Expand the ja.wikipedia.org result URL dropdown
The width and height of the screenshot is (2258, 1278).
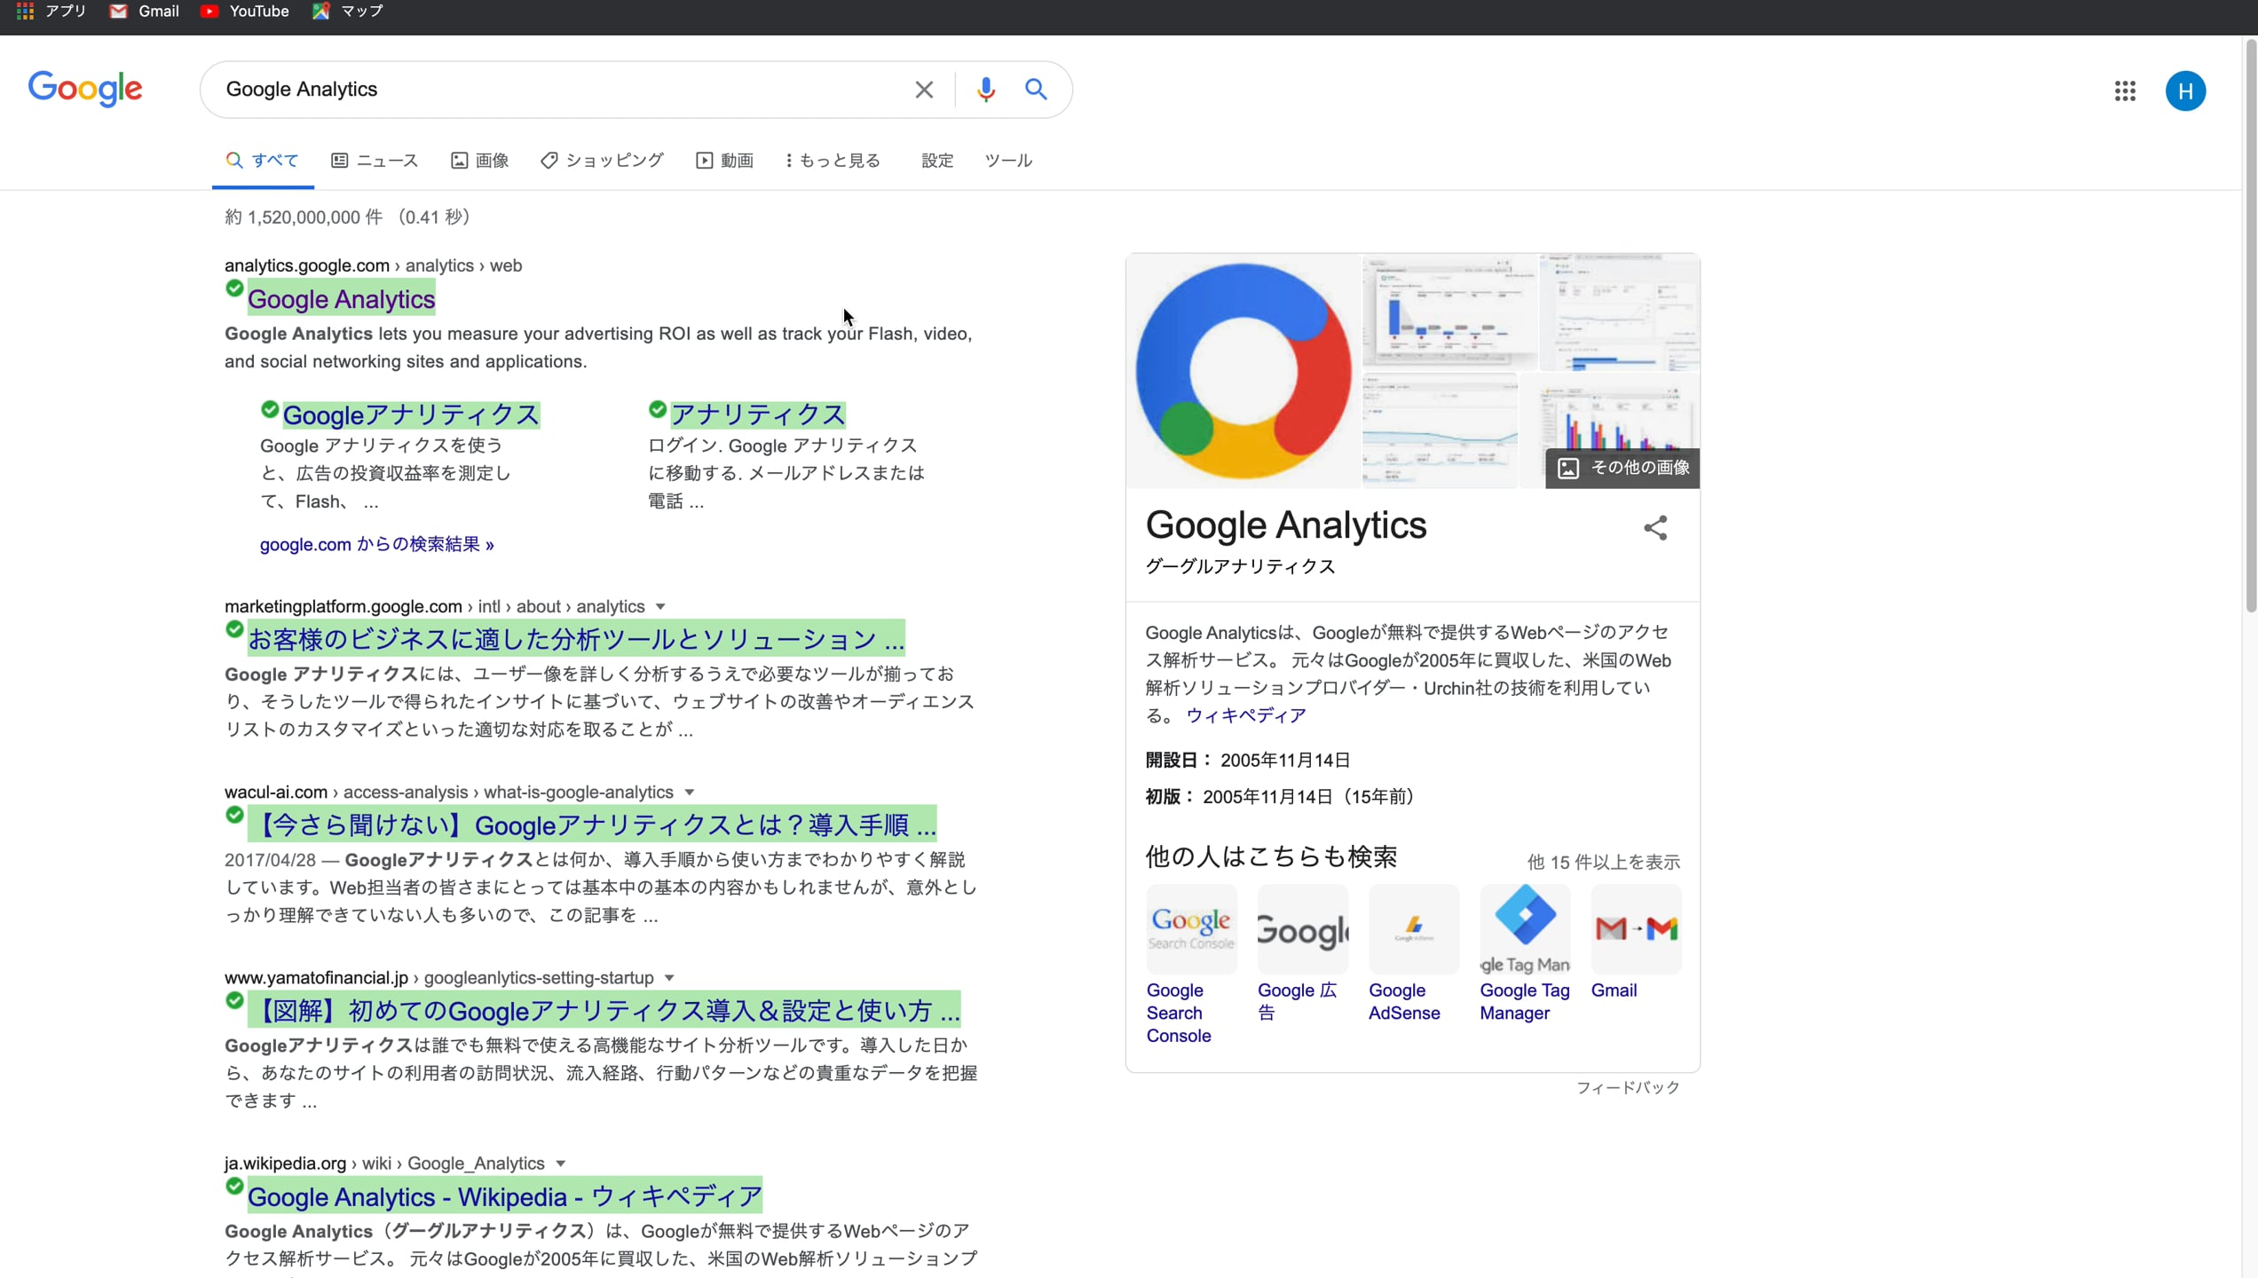(560, 1163)
